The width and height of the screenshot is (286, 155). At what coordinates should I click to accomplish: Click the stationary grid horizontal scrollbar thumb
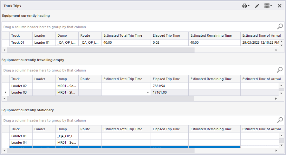[101, 151]
